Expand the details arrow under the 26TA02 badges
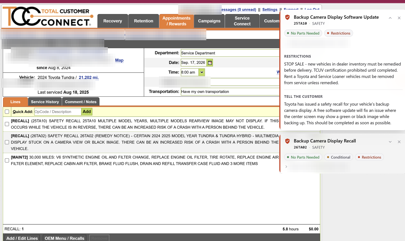The height and width of the screenshot is (241, 405). (x=286, y=167)
